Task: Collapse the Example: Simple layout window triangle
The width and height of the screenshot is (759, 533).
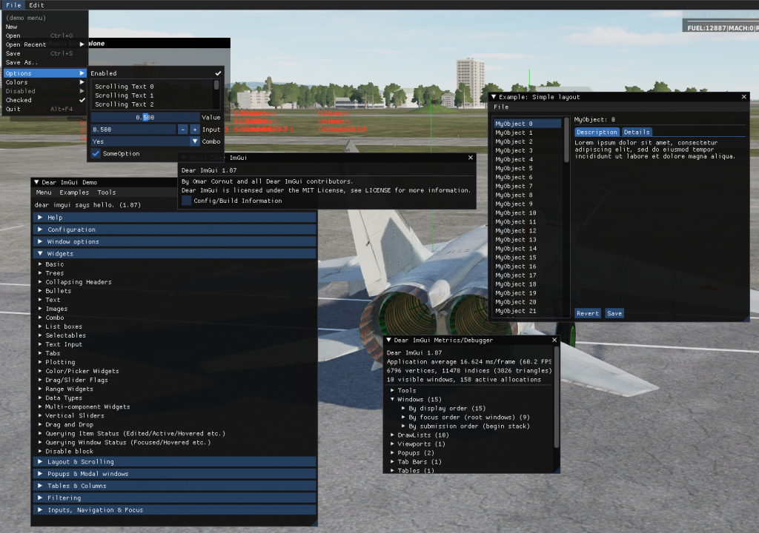Action: pyautogui.click(x=494, y=97)
